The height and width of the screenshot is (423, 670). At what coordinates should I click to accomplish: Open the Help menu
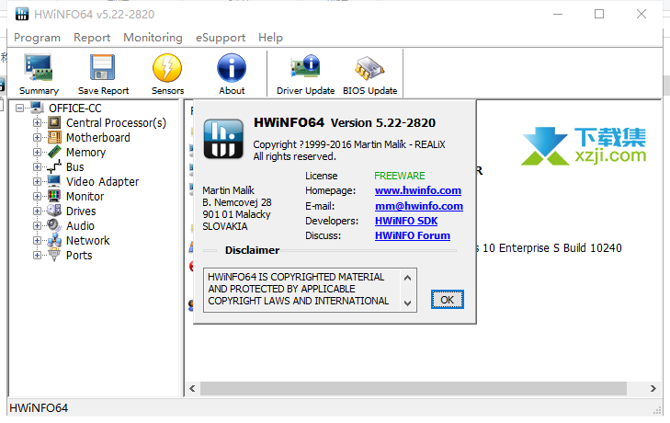click(270, 38)
